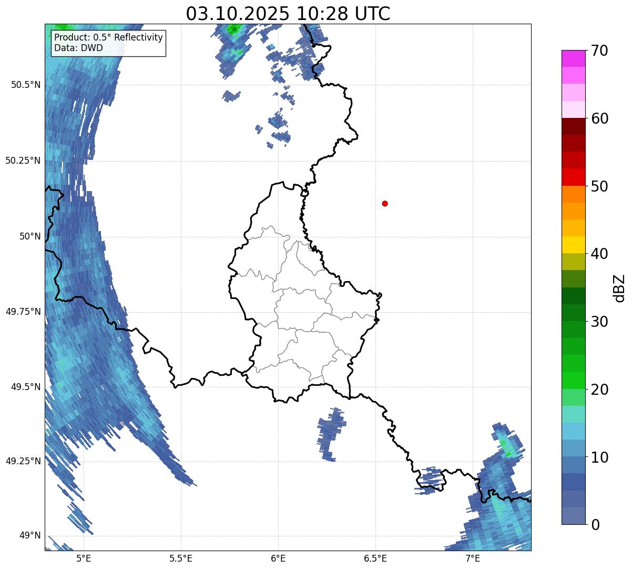Click the "Data: DWD" text
This screenshot has height=569, width=632.
pos(79,48)
